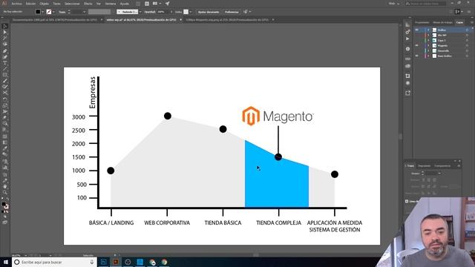Click the fill color swatch in control bar
475x267 pixels.
click(38, 12)
